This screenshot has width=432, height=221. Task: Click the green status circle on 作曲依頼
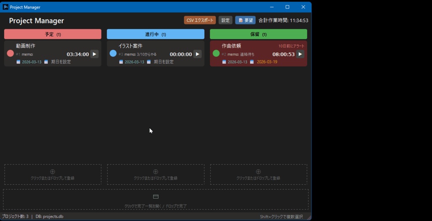(x=216, y=54)
